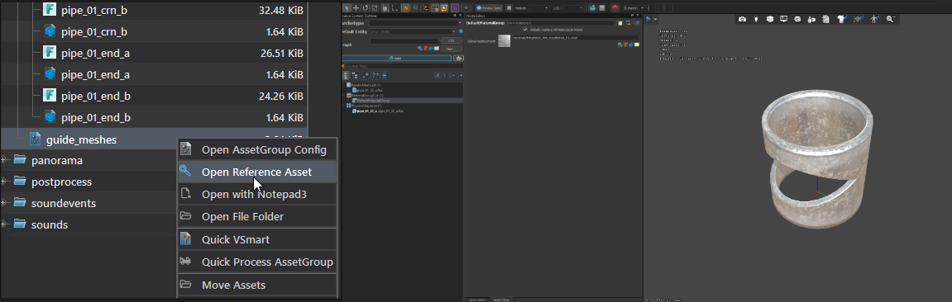Click the panorama folder icon
This screenshot has height=302, width=952.
coord(20,160)
